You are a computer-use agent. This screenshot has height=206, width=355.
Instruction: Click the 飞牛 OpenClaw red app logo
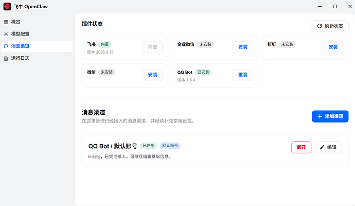pos(7,7)
